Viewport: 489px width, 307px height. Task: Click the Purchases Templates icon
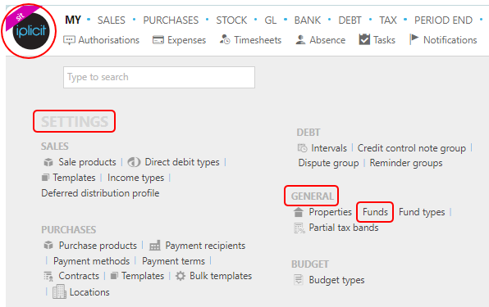point(114,276)
